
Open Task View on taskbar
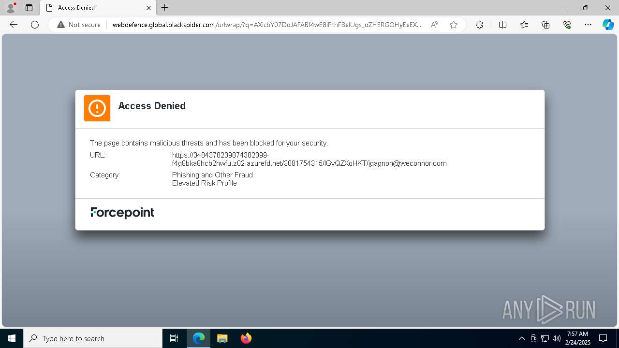pyautogui.click(x=174, y=338)
